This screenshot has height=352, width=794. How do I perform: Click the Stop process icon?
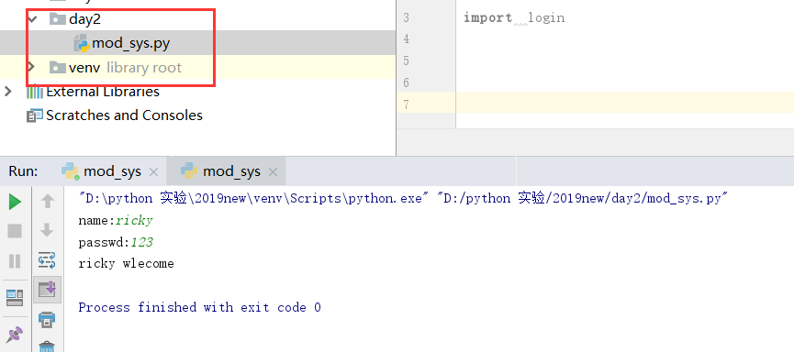(15, 231)
